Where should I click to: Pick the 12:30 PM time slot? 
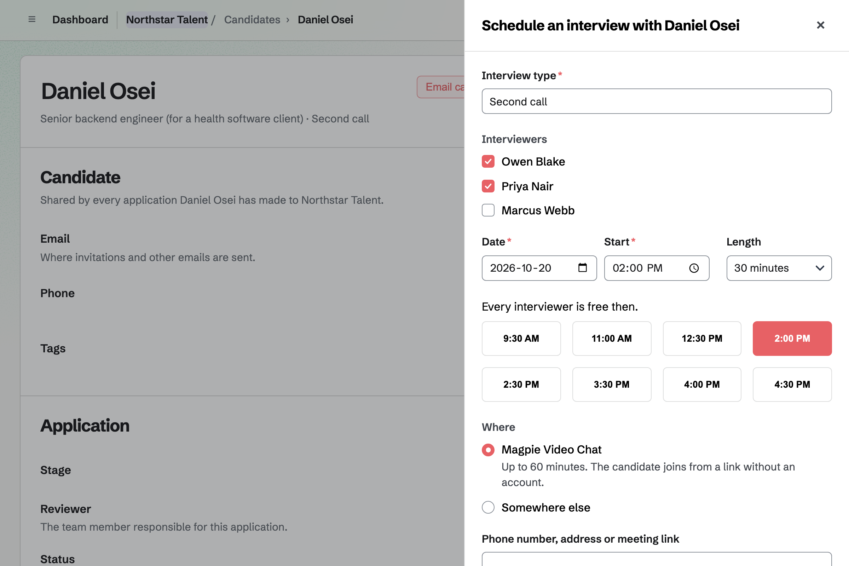click(x=702, y=339)
